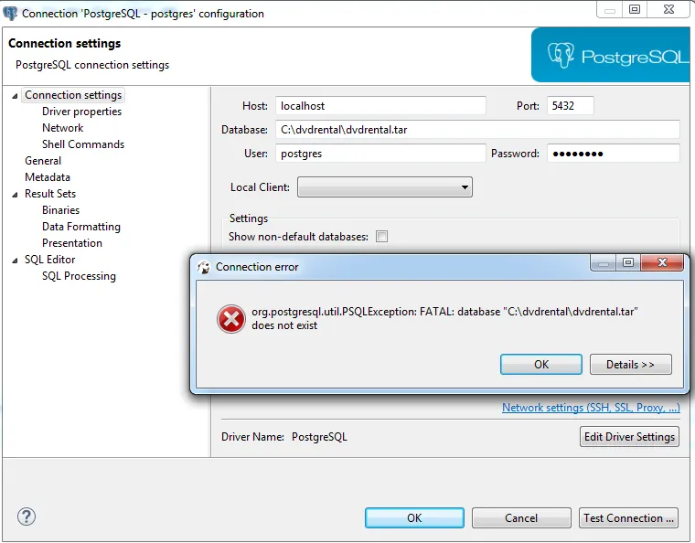Image resolution: width=695 pixels, height=543 pixels.
Task: Select the General tree item
Action: pos(43,160)
